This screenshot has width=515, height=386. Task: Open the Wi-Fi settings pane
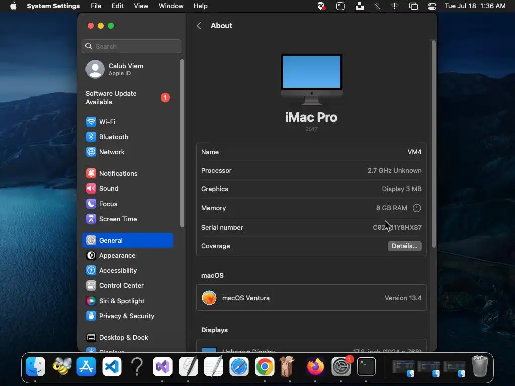[x=127, y=122]
